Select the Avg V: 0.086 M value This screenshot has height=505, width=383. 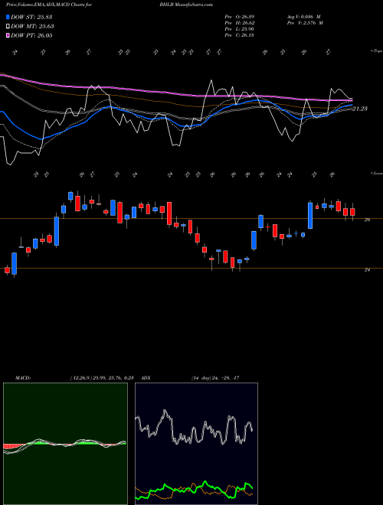304,17
